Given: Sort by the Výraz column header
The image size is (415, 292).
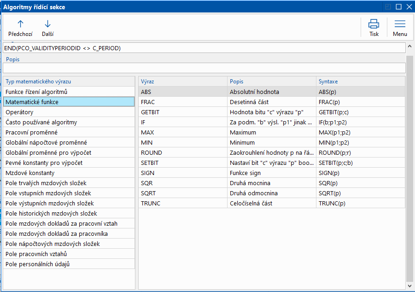Looking at the screenshot, I should [x=182, y=82].
